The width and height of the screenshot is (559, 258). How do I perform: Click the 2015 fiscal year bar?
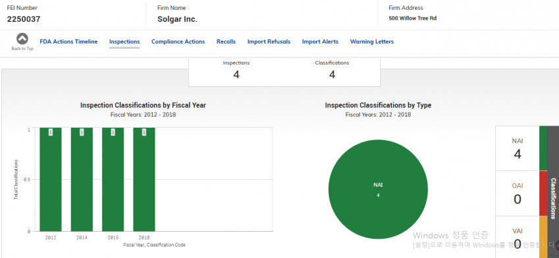(113, 179)
